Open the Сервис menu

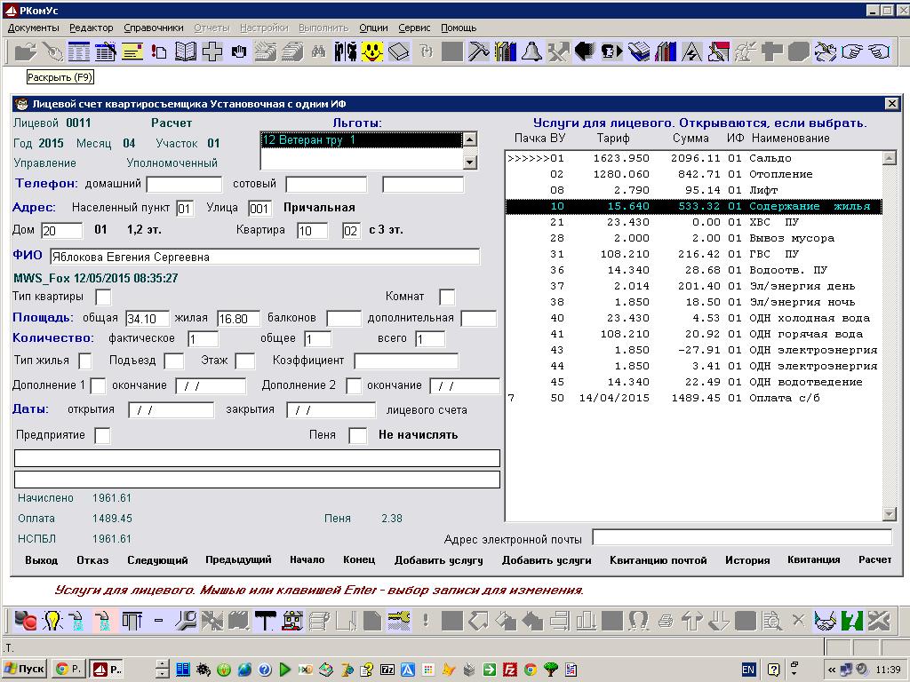414,28
